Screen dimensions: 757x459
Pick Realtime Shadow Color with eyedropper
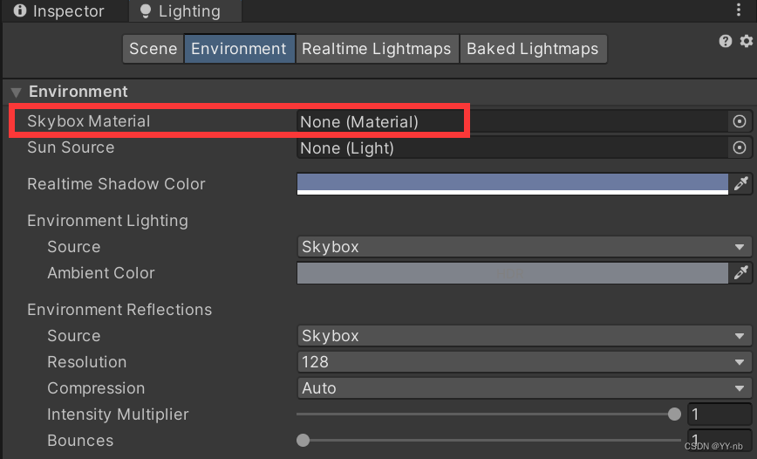(x=740, y=183)
